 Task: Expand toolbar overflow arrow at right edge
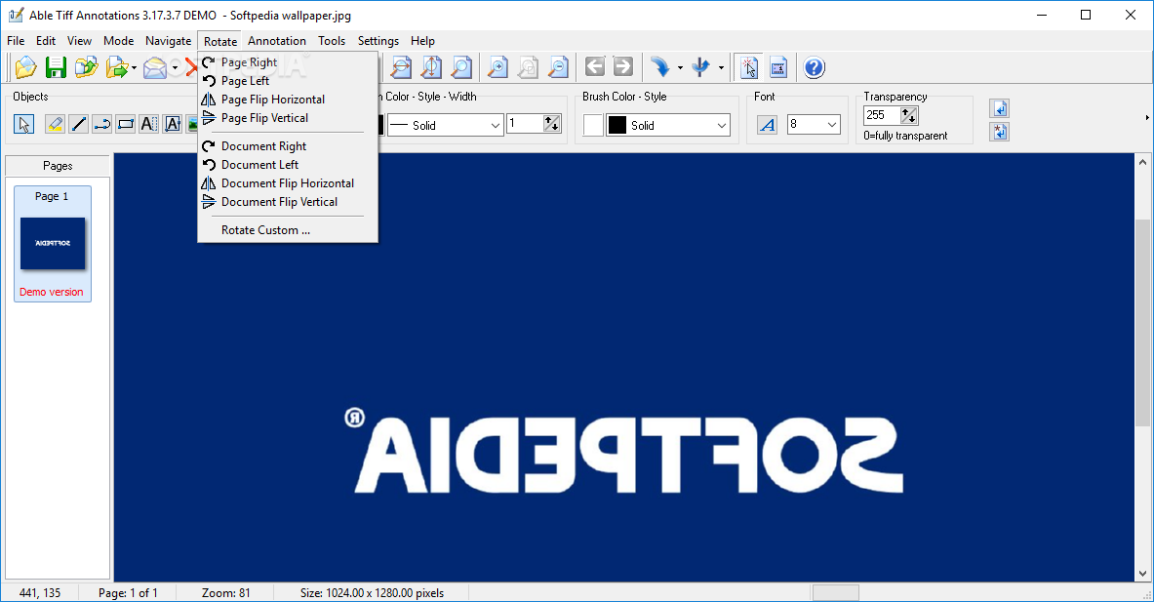(1146, 118)
